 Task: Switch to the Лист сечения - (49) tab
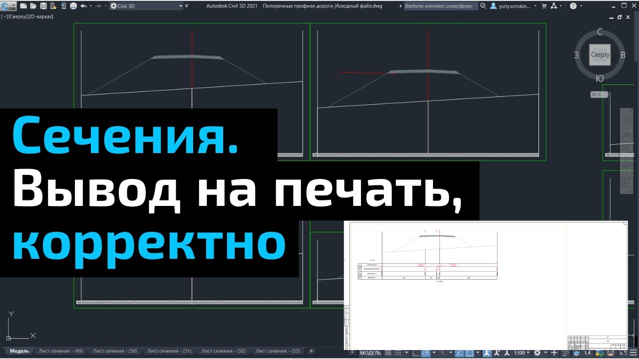coord(61,351)
